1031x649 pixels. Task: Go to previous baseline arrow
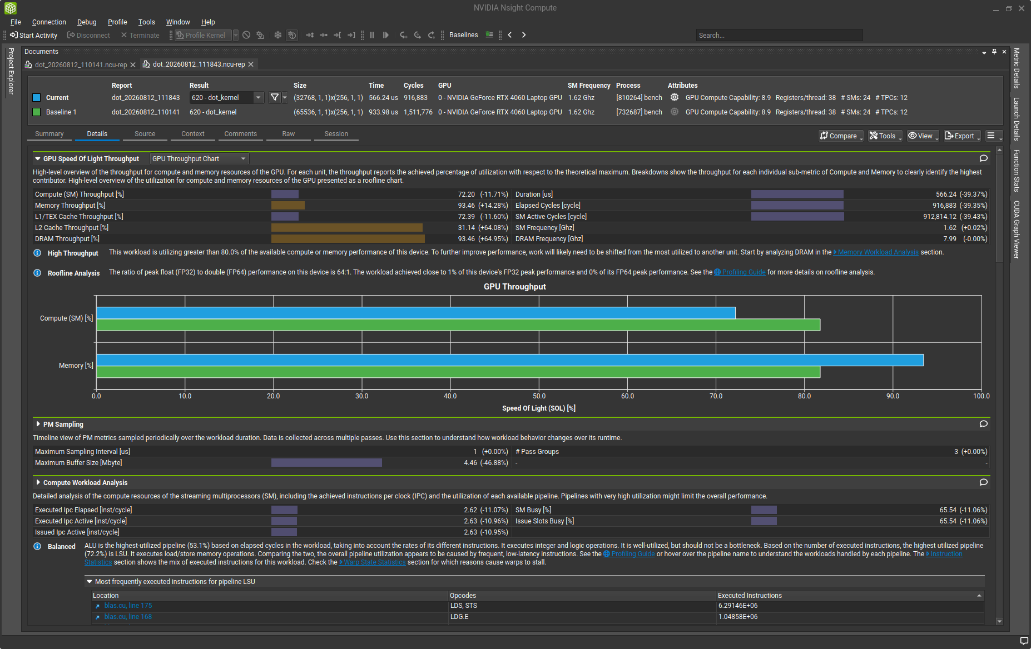point(509,35)
